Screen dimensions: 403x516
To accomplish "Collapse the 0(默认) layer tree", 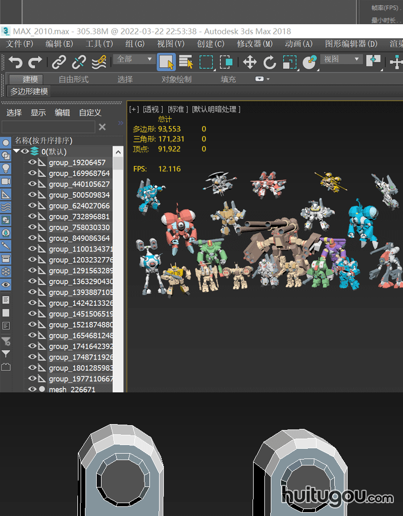I will pyautogui.click(x=17, y=152).
